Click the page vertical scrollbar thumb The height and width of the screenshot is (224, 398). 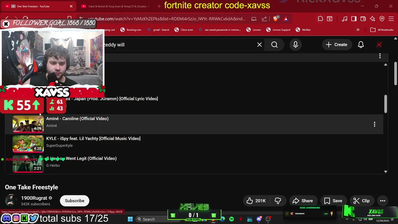click(396, 73)
